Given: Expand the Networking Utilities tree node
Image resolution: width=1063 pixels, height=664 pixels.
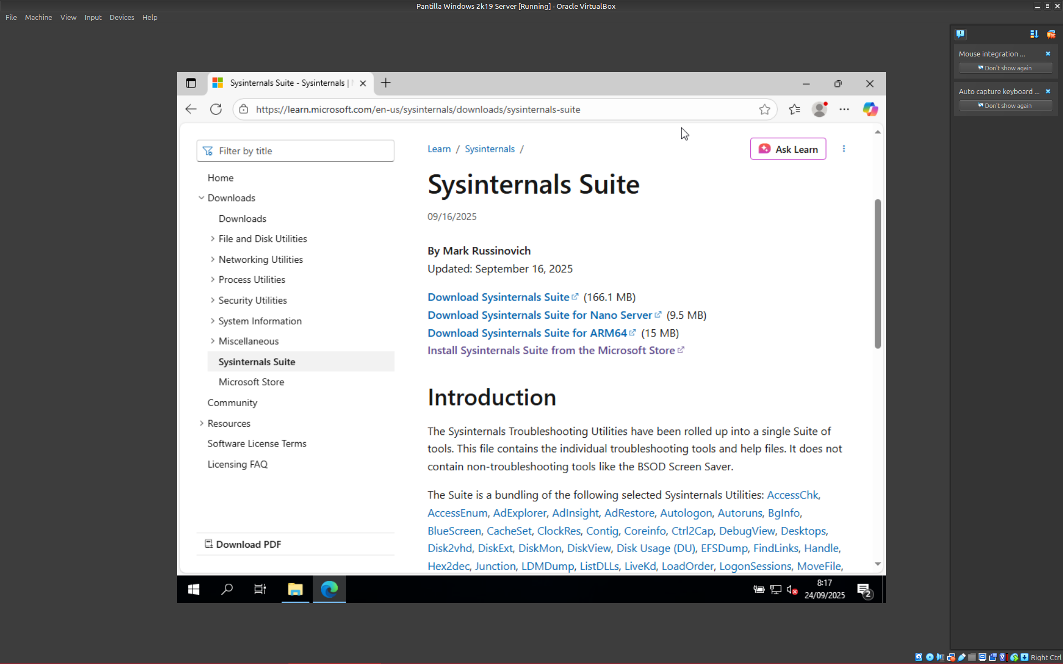Looking at the screenshot, I should pos(213,259).
